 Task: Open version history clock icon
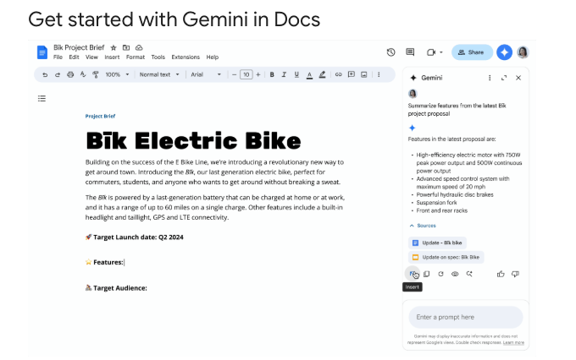(390, 52)
